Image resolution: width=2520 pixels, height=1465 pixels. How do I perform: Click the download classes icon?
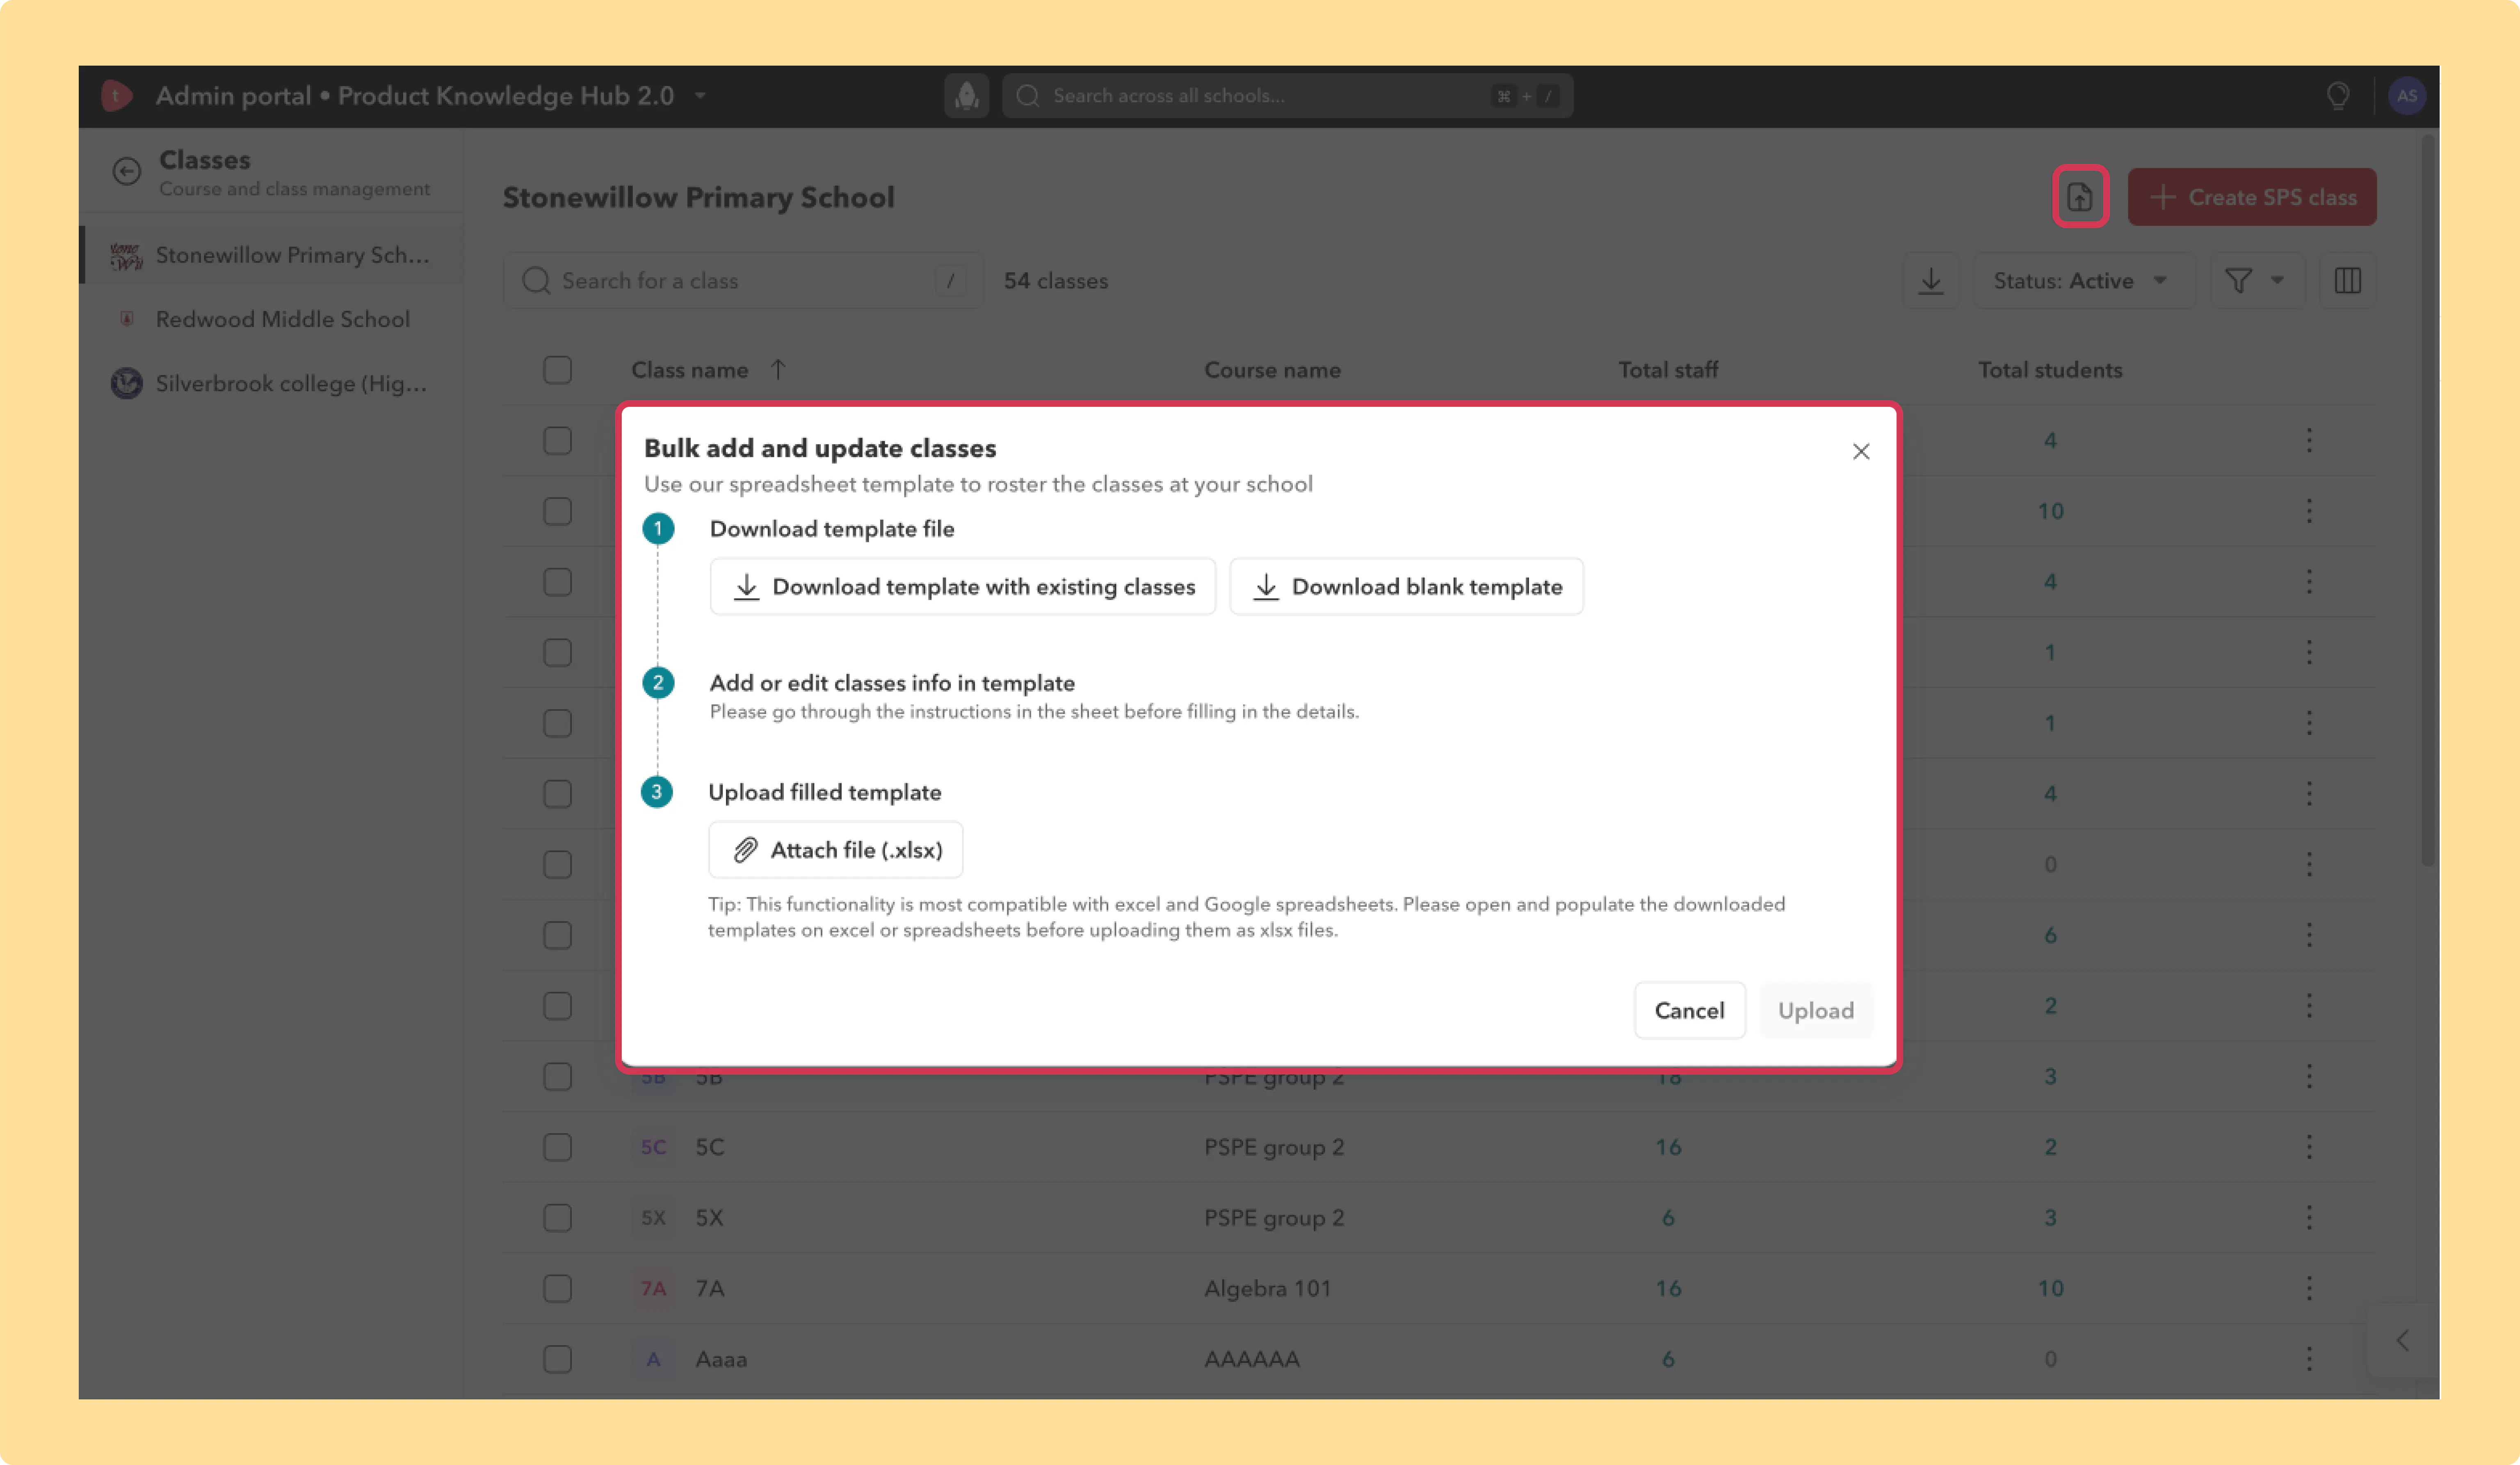(1931, 281)
